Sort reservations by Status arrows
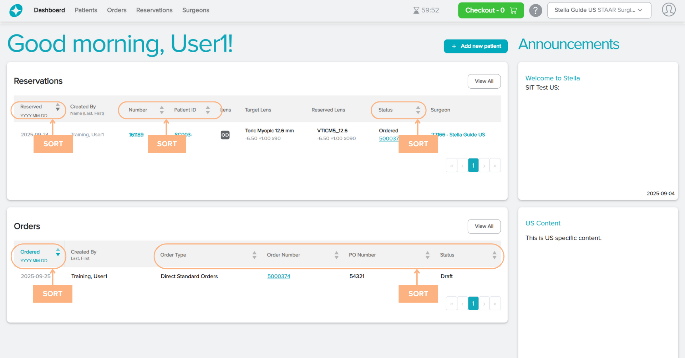This screenshot has width=685, height=358. point(418,110)
